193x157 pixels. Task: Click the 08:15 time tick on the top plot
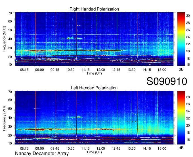[x=24, y=70]
